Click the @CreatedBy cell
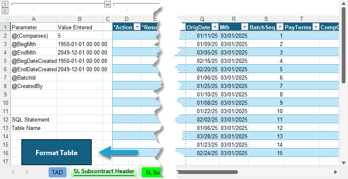Viewport: 348px width, 179px height. 34,86
